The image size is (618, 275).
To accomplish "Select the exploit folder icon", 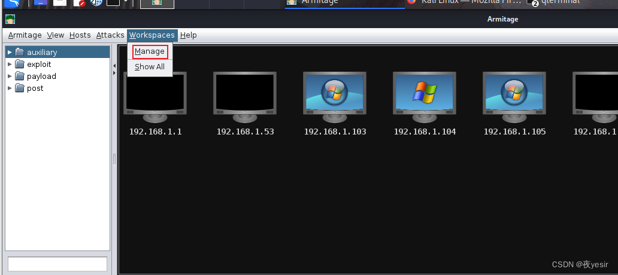I will 20,64.
